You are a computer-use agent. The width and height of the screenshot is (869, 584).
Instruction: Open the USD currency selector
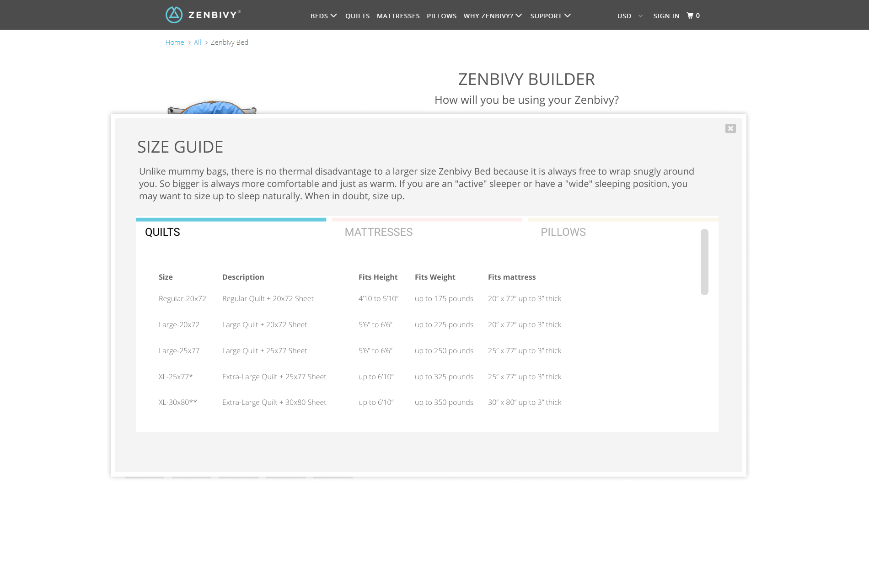[x=630, y=16]
